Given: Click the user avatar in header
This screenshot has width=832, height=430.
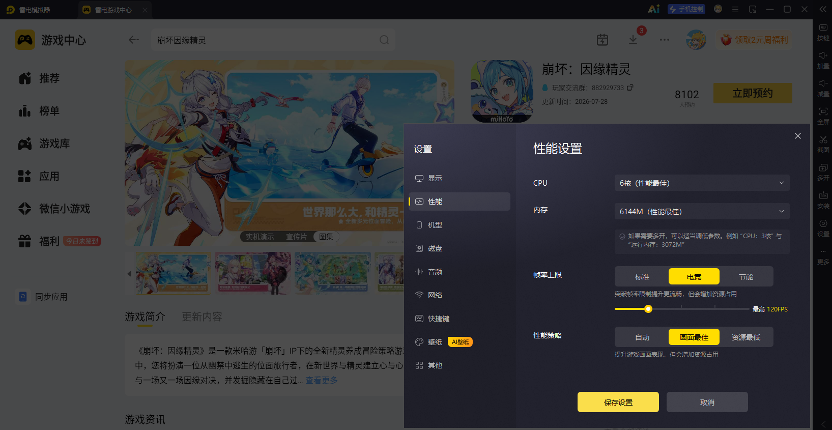Looking at the screenshot, I should pyautogui.click(x=696, y=40).
